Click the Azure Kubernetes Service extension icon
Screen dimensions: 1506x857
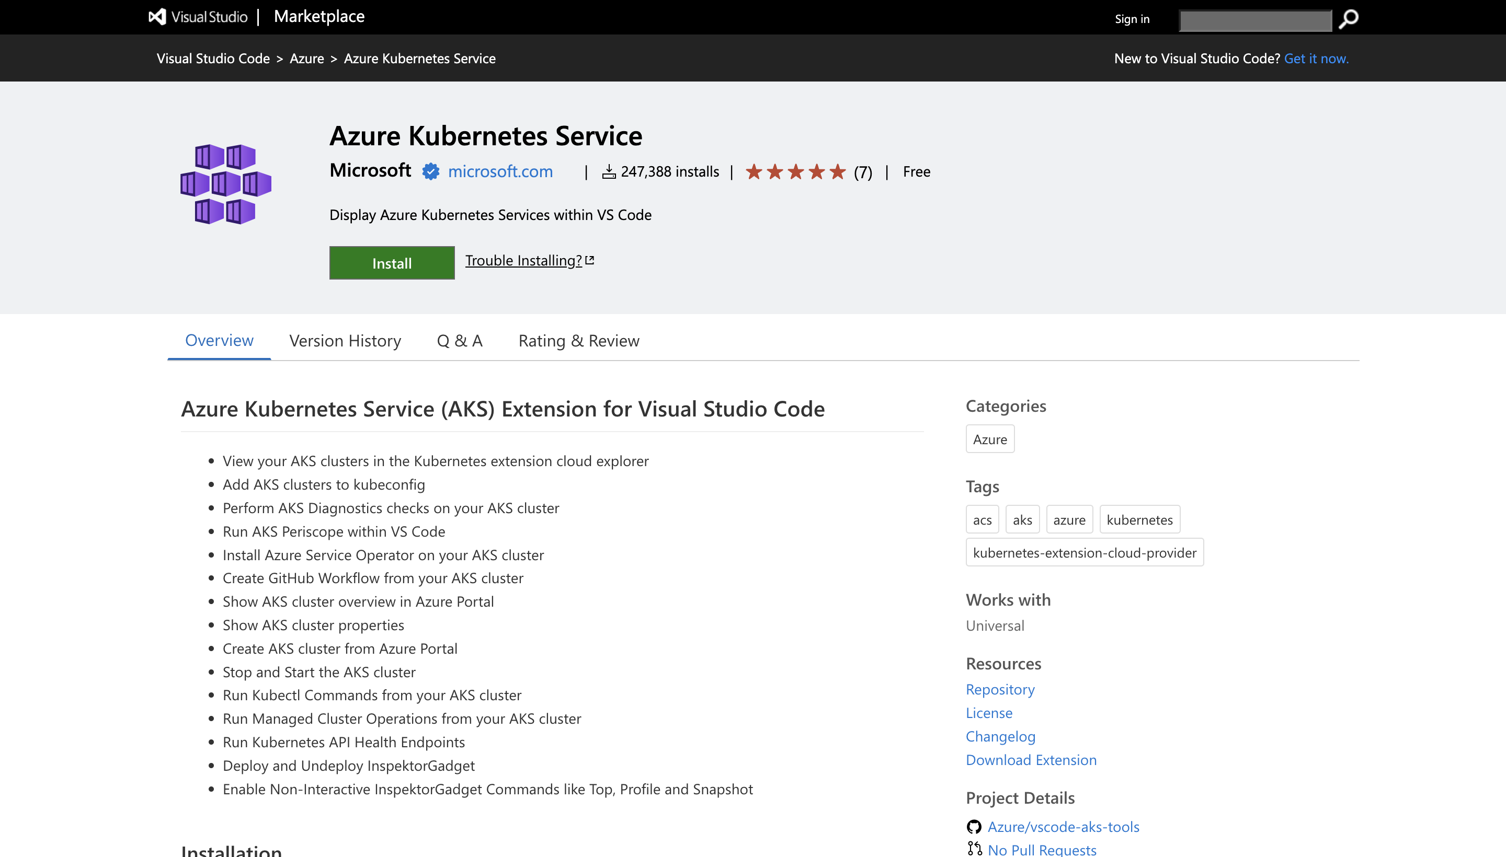225,183
